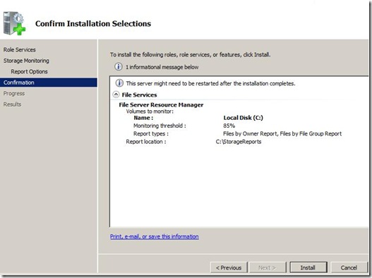Click the Report types label
This screenshot has height=278, width=372.
[151, 134]
